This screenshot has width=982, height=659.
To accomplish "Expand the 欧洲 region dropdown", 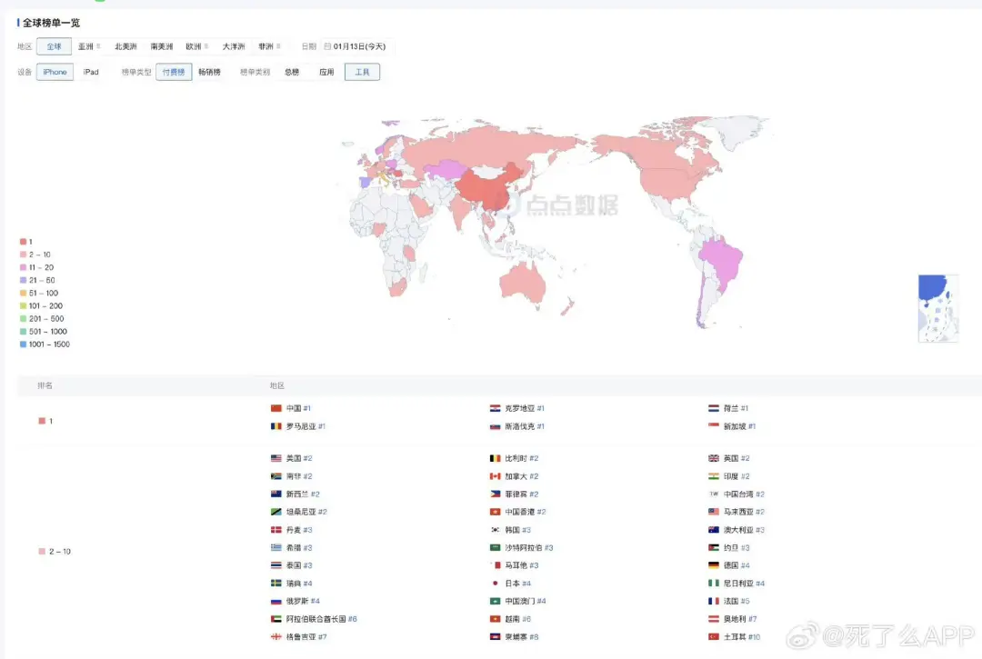I will (x=196, y=45).
